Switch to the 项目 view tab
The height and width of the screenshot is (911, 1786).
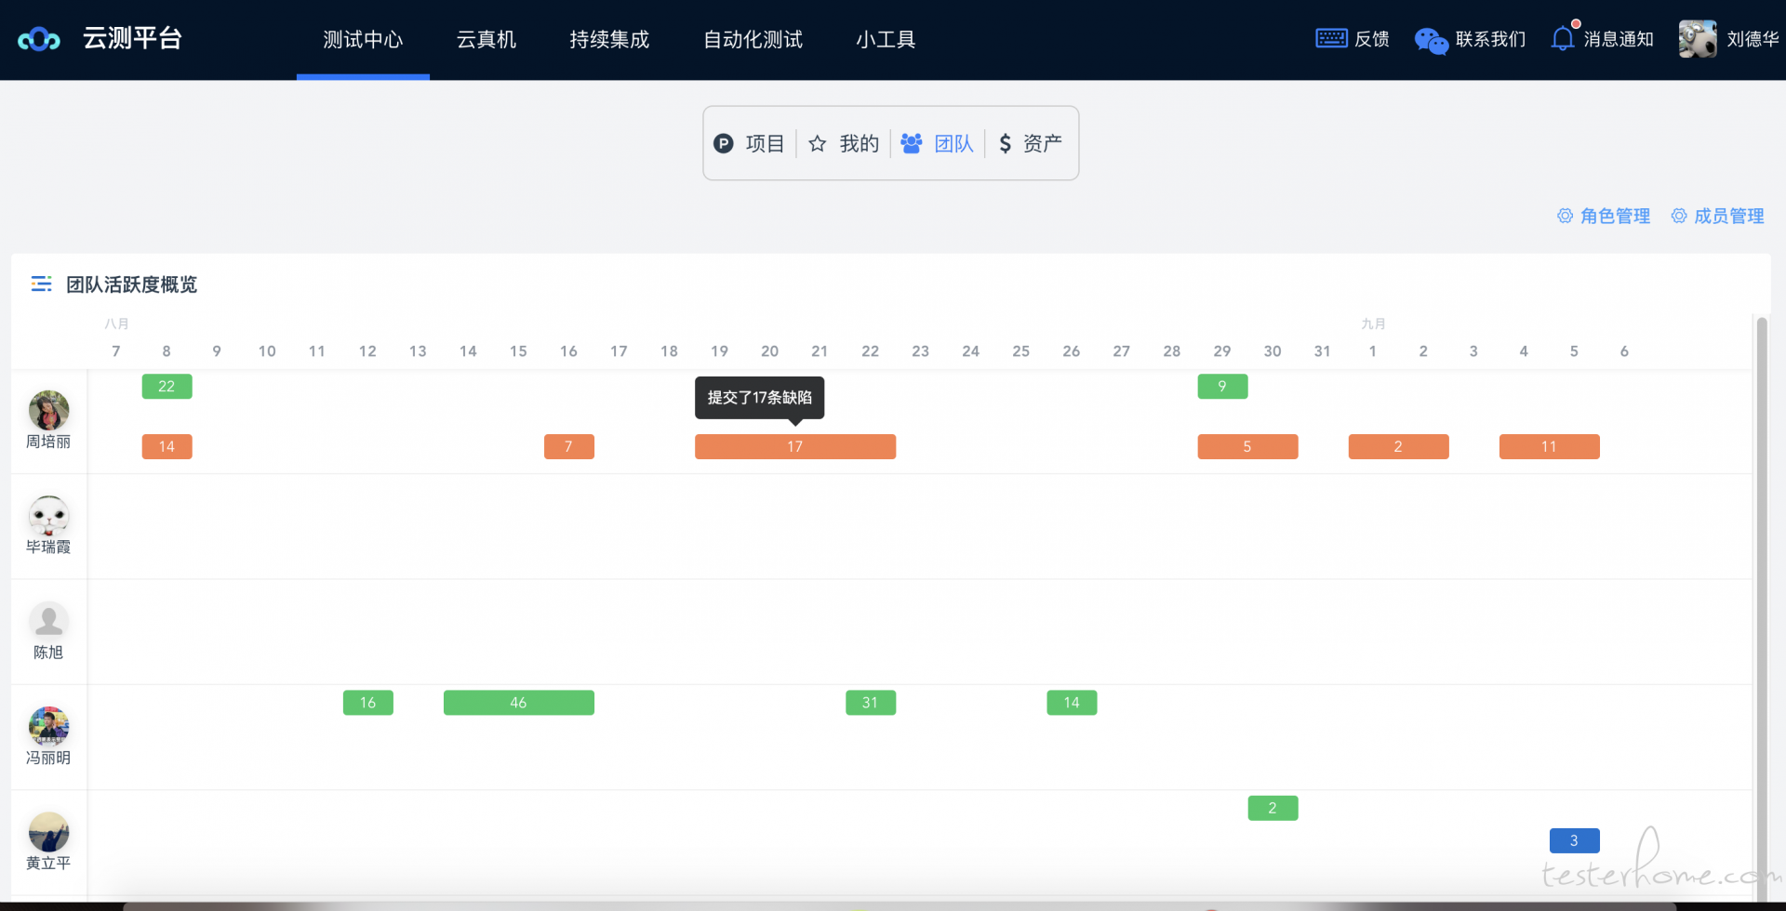750,143
